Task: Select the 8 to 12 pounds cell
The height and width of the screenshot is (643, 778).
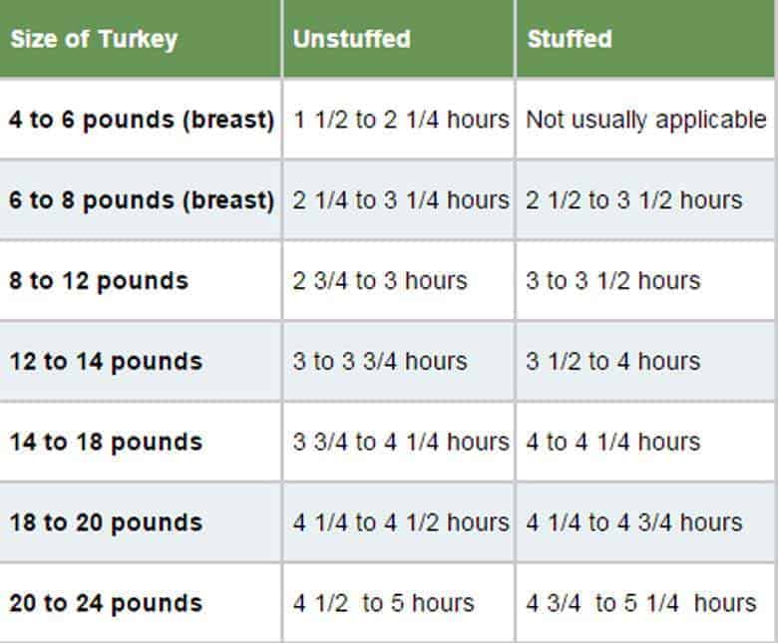Action: 140,281
